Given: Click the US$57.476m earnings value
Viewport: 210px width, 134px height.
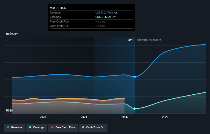Looking at the screenshot, I should (103, 17).
